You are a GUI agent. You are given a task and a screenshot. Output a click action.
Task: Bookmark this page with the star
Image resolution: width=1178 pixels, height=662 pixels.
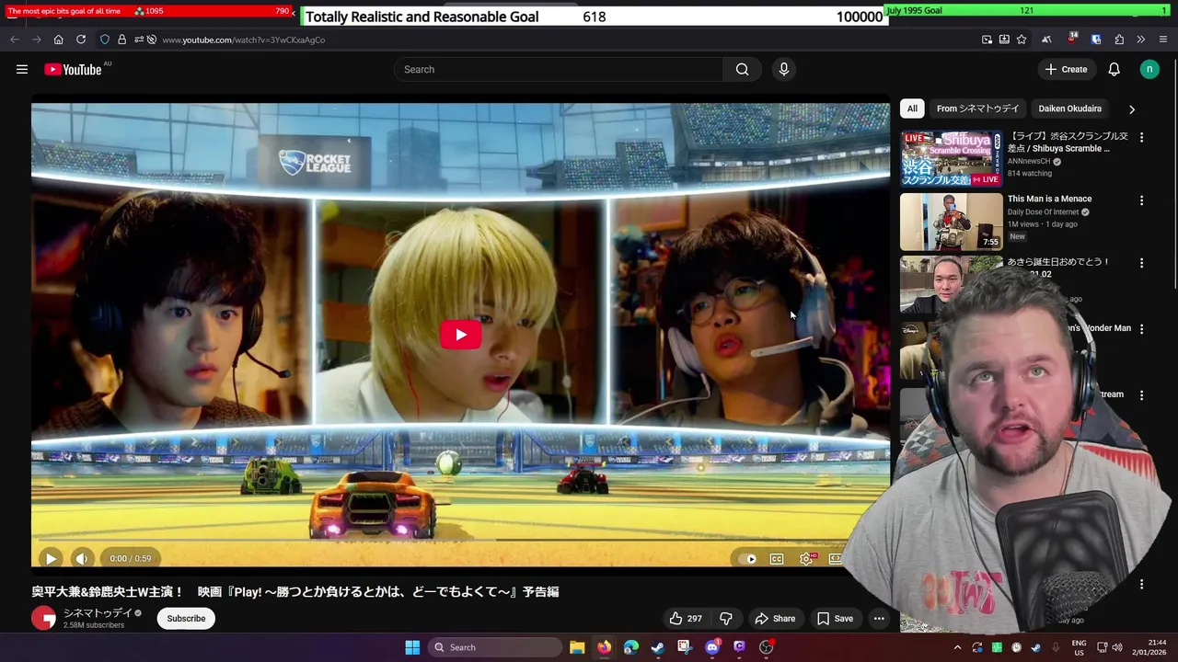coord(1022,40)
